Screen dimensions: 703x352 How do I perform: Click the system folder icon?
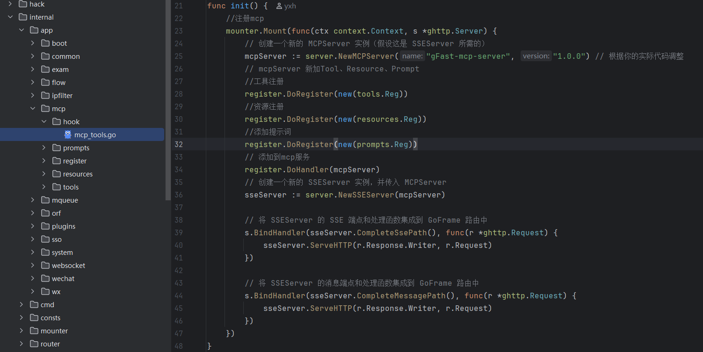point(45,253)
